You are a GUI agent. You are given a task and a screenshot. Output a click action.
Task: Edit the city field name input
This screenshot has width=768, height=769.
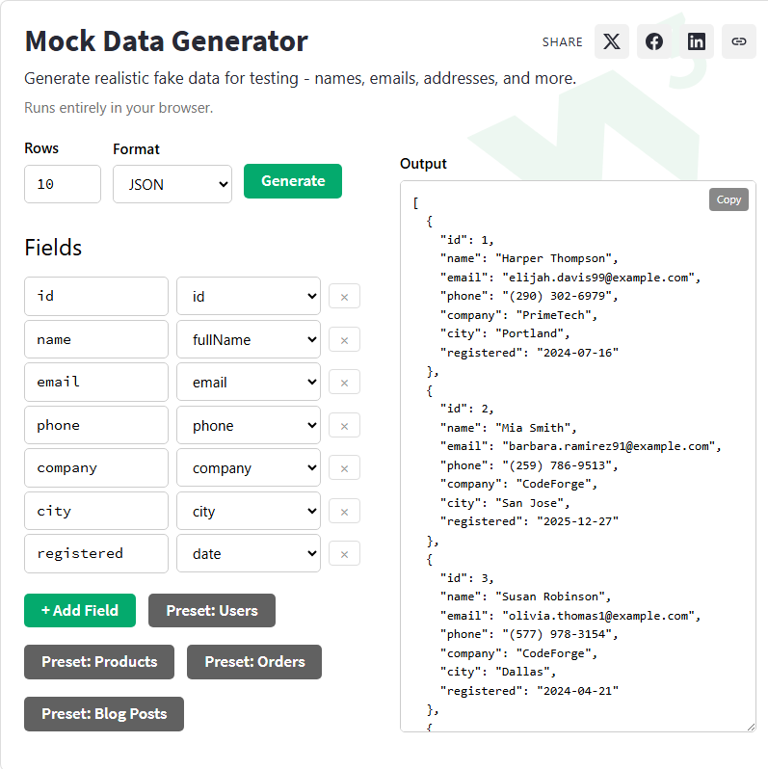pyautogui.click(x=96, y=511)
